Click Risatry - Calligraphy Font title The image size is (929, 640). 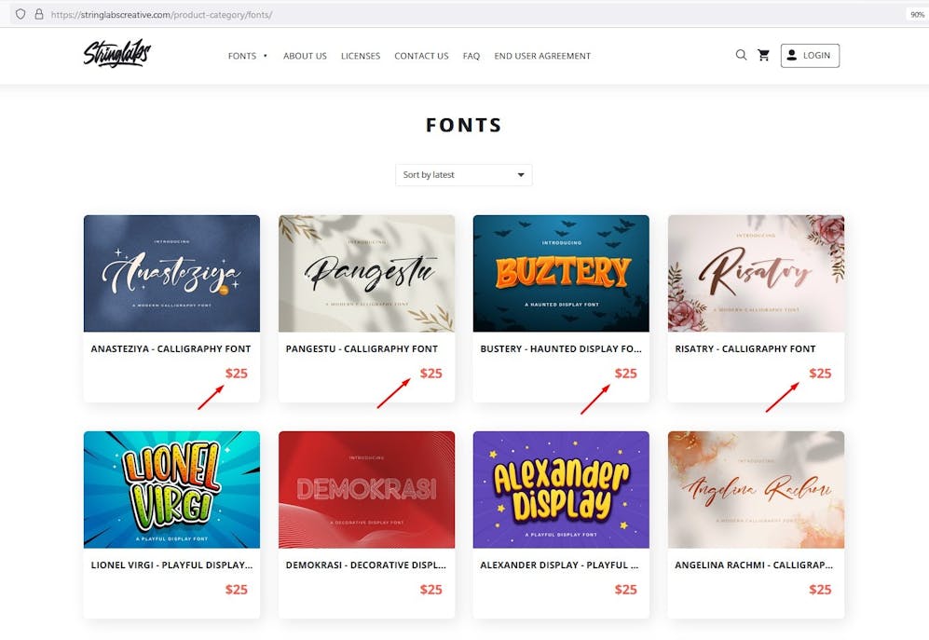745,348
